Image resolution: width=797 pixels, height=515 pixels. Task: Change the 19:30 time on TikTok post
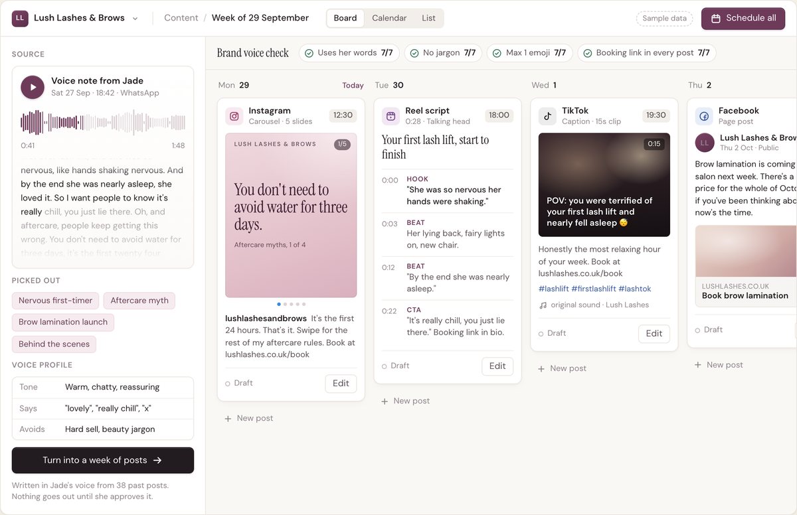(656, 115)
